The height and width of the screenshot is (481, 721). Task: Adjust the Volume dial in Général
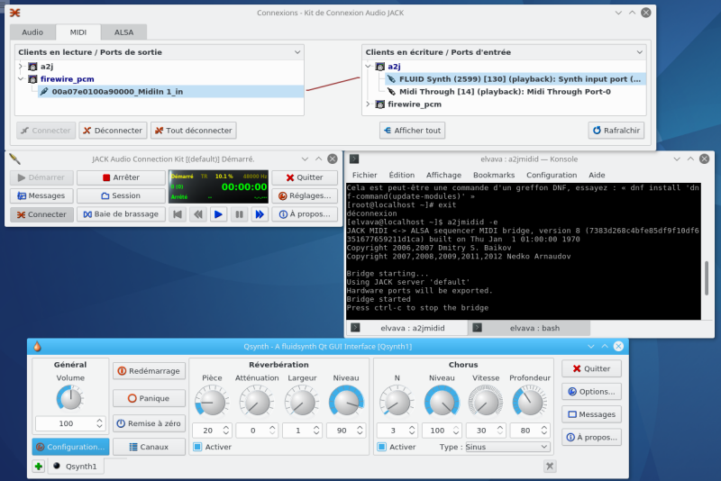pyautogui.click(x=69, y=398)
